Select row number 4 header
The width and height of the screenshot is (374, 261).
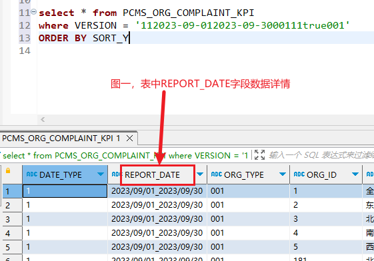point(12,233)
